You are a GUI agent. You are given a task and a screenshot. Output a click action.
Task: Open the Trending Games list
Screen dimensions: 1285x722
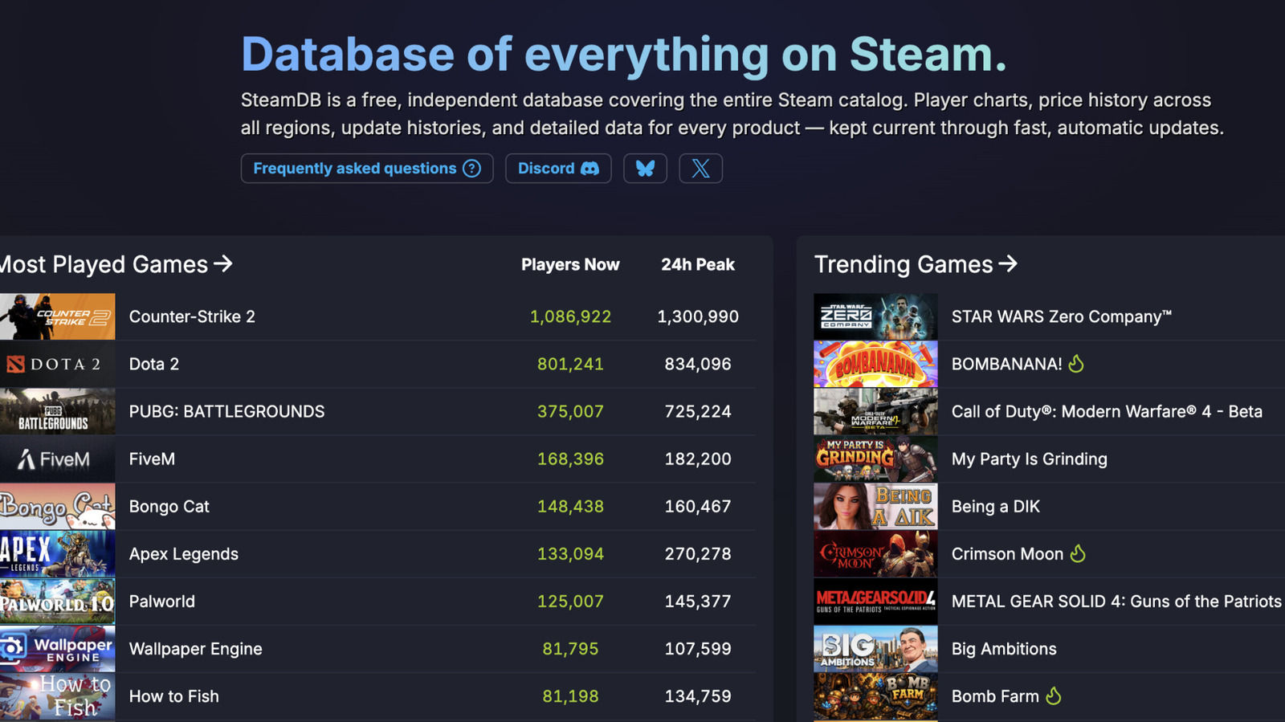(916, 264)
